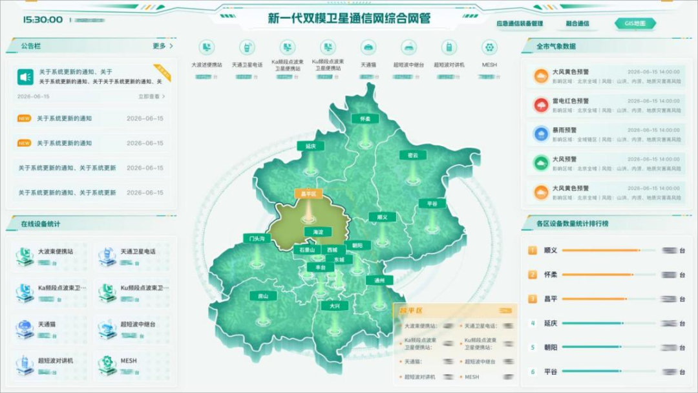698x393 pixels.
Task: Select 顺义 district label on map
Action: [x=383, y=217]
